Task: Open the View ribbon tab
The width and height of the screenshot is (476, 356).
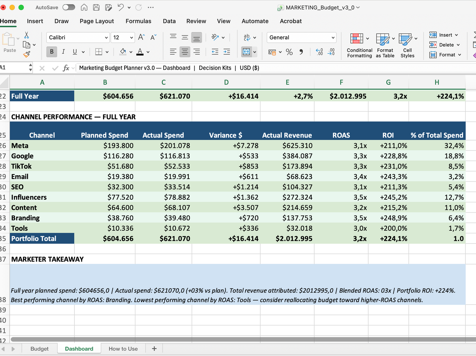Action: coord(224,21)
